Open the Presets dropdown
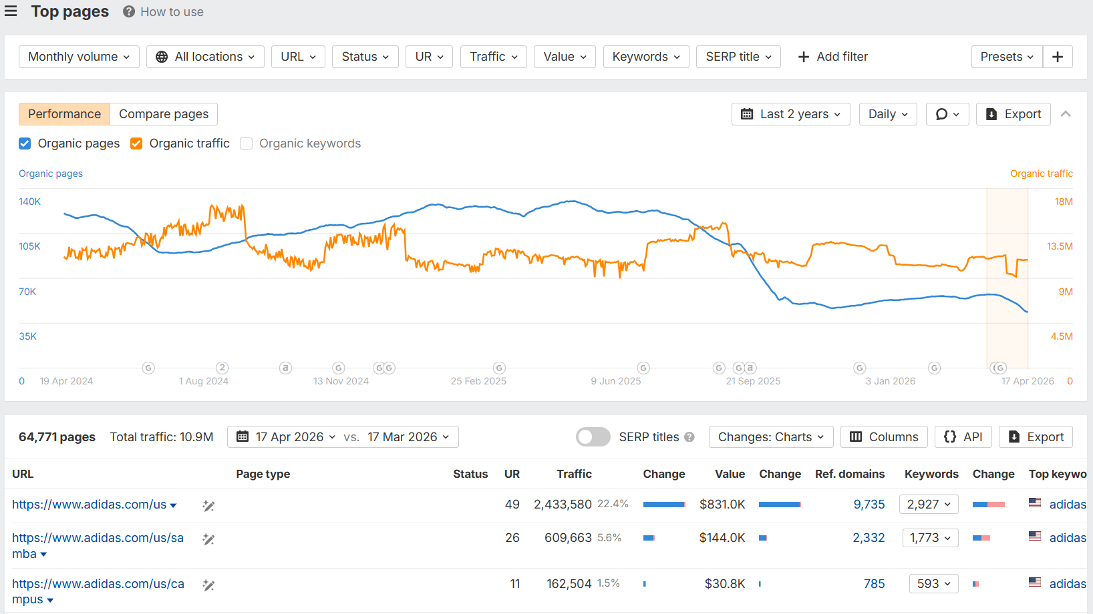Viewport: 1093px width, 614px height. (1007, 57)
